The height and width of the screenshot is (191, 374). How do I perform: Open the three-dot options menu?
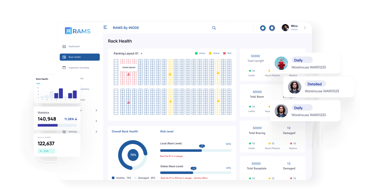[305, 28]
